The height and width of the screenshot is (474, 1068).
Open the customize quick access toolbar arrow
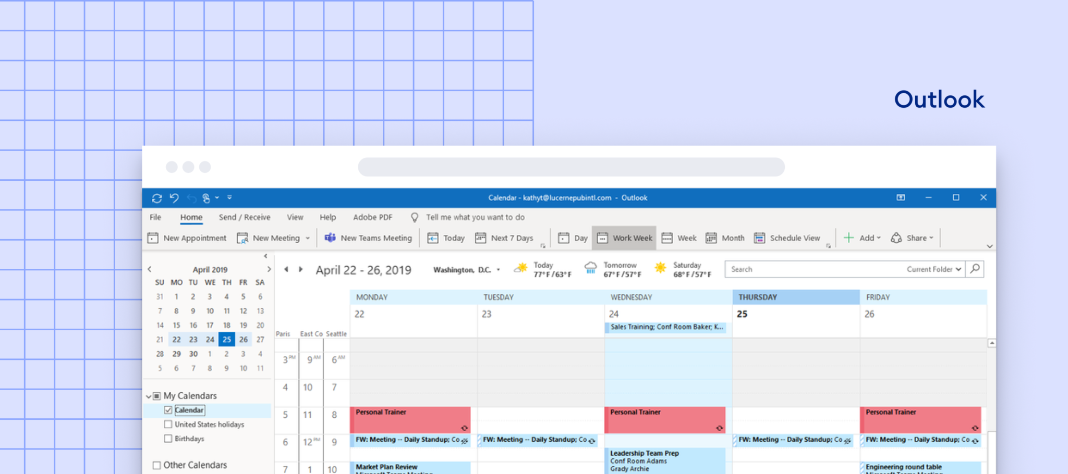point(229,197)
